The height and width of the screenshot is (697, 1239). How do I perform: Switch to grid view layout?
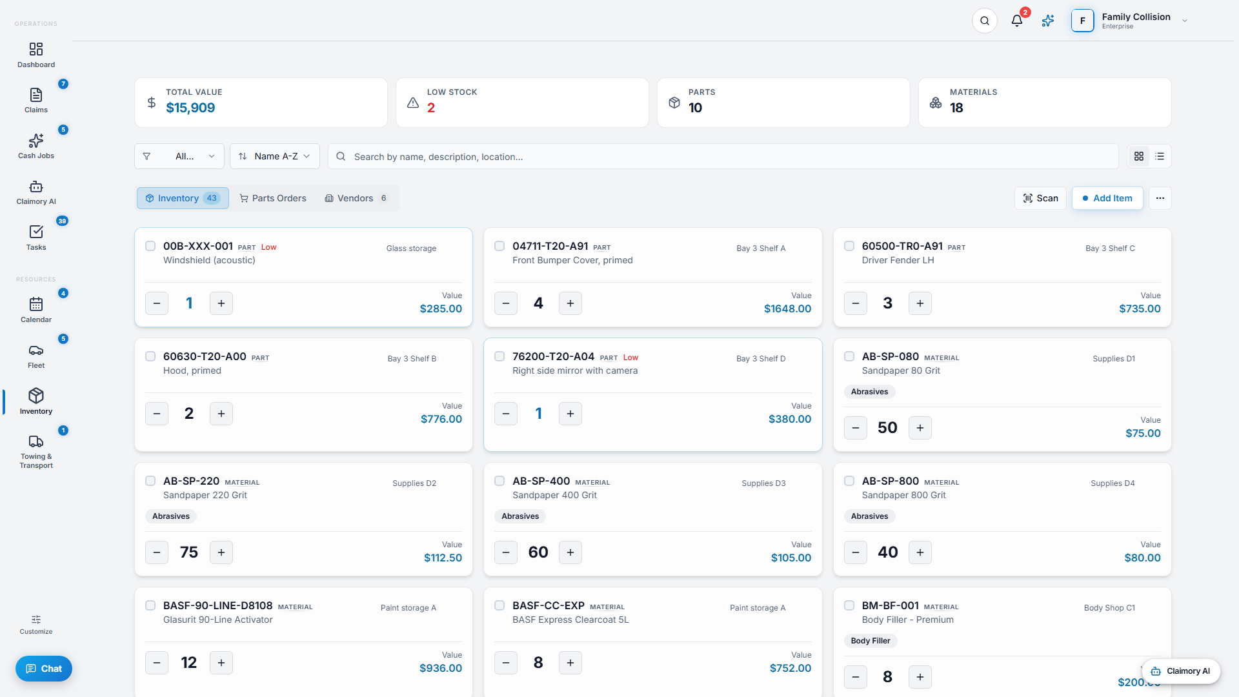pyautogui.click(x=1139, y=156)
